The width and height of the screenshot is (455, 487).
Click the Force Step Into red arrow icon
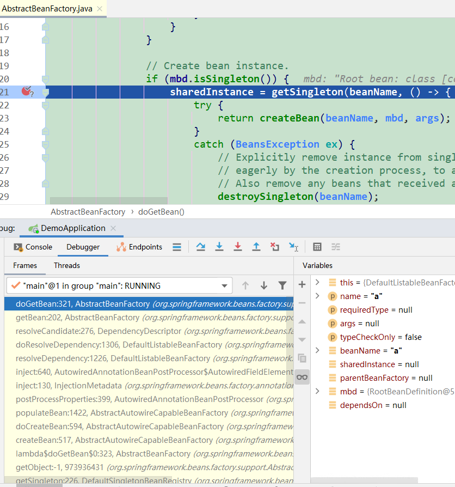point(238,247)
